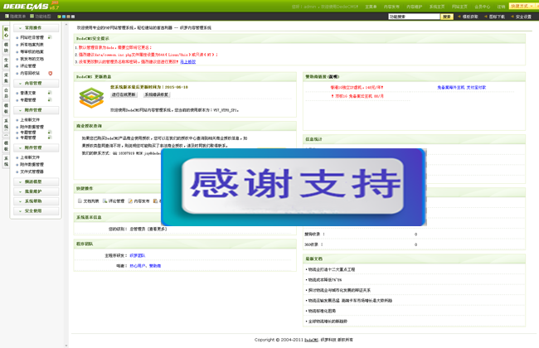The height and width of the screenshot is (348, 539).
Task: Open the 快捷方式 dropdown
Action: coord(522,6)
